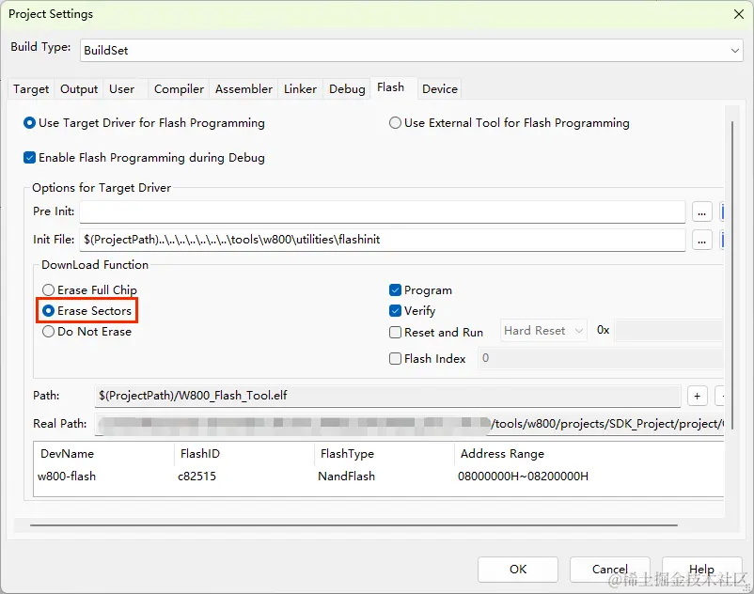Switch to the Device tab
This screenshot has width=754, height=594.
click(x=439, y=89)
